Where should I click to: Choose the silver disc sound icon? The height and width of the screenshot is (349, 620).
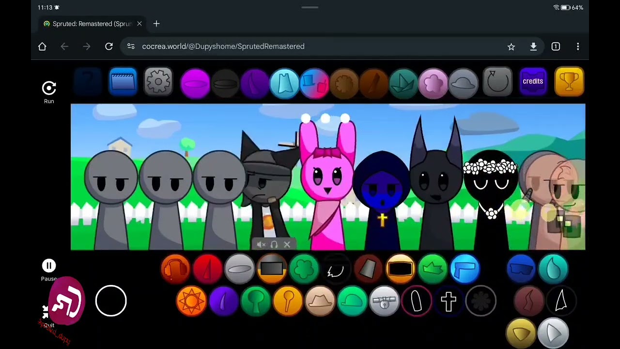pyautogui.click(x=239, y=269)
